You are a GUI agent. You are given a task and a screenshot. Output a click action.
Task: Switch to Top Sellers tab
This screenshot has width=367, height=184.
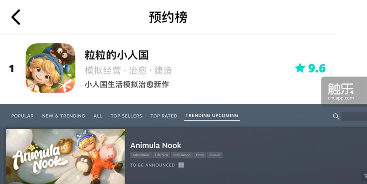pos(126,116)
